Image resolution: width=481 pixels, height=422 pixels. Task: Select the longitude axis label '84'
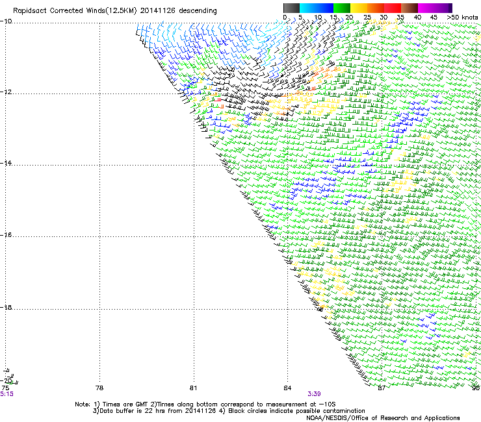pyautogui.click(x=287, y=388)
